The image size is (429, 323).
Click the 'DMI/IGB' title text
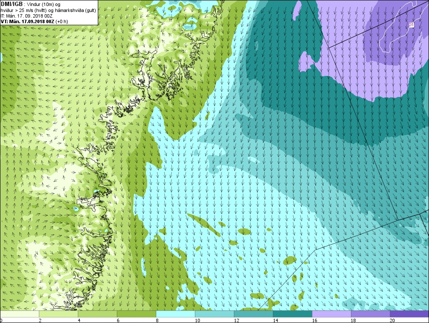coord(12,4)
